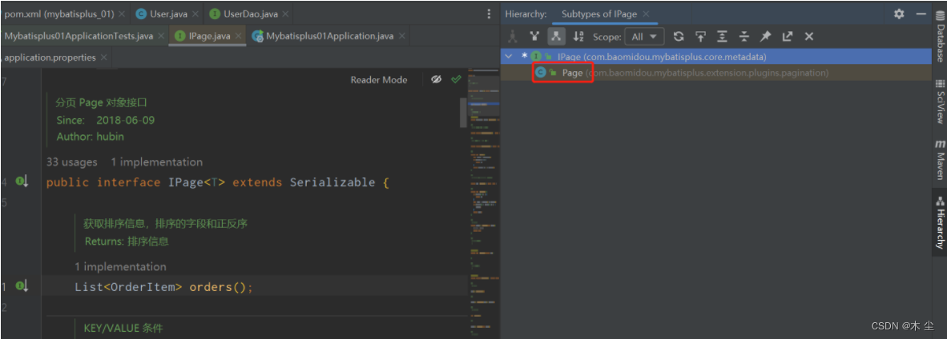Click gutter implemented icon beside orders()
The height and width of the screenshot is (339, 947).
(x=22, y=286)
